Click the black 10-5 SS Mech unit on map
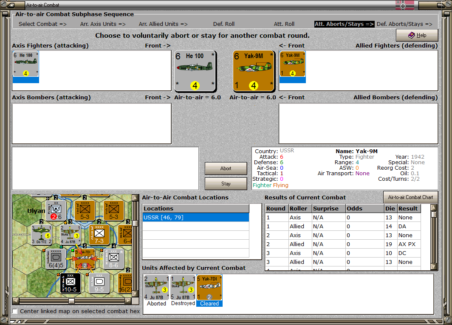 [x=70, y=283]
